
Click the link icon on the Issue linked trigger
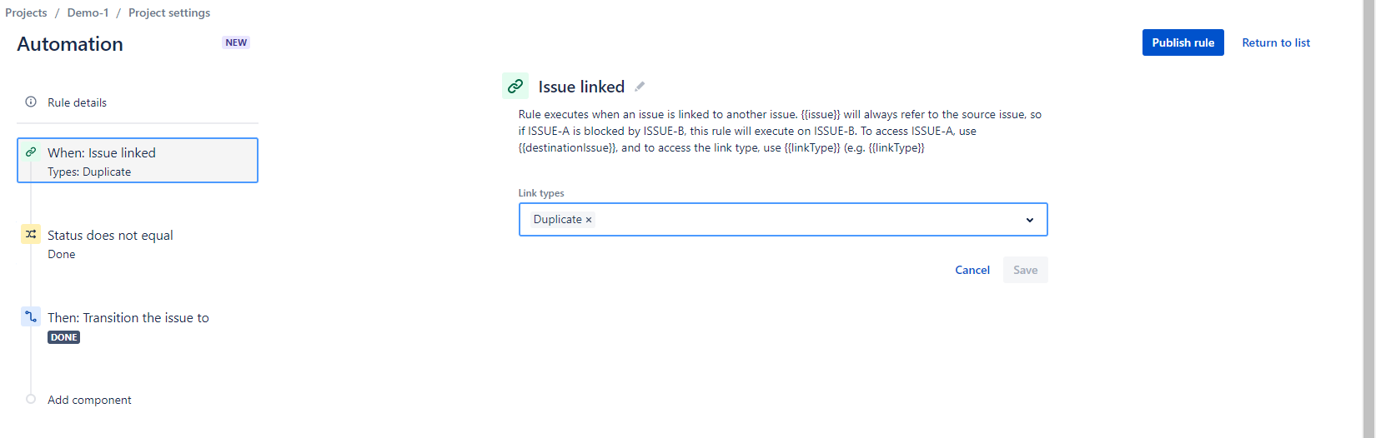(31, 152)
